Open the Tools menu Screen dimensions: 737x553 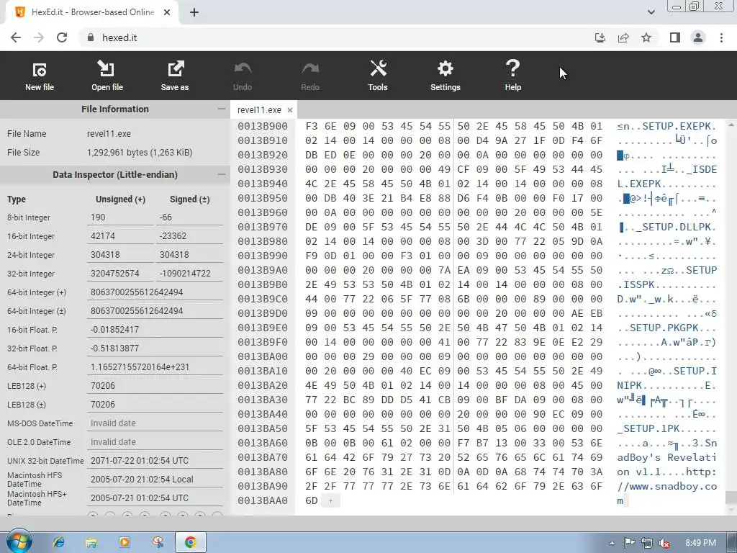(x=378, y=75)
